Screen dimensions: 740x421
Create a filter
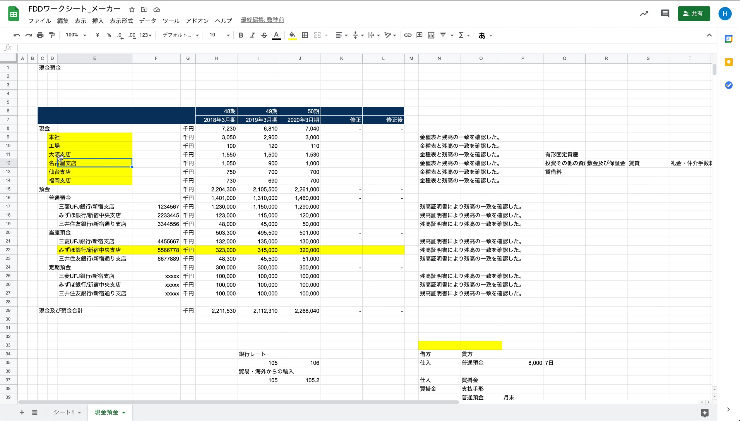coord(443,35)
